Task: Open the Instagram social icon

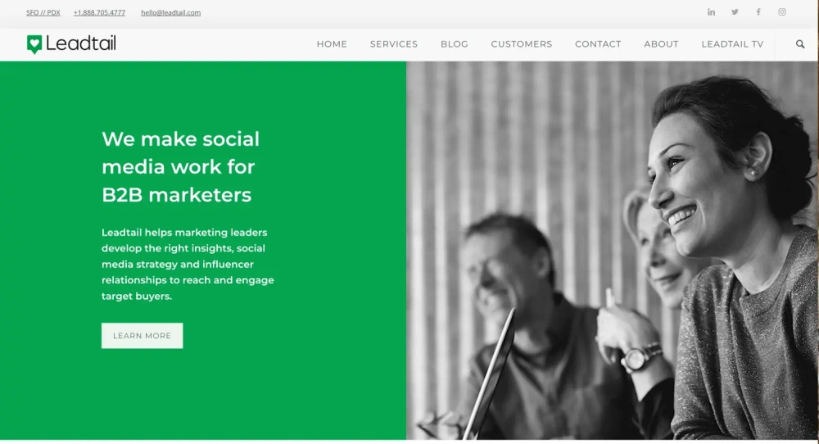Action: [782, 12]
